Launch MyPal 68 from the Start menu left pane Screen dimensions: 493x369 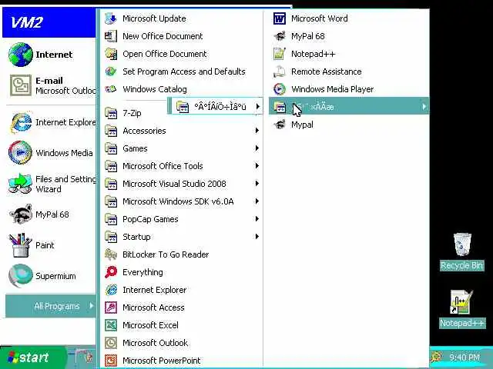(x=52, y=214)
